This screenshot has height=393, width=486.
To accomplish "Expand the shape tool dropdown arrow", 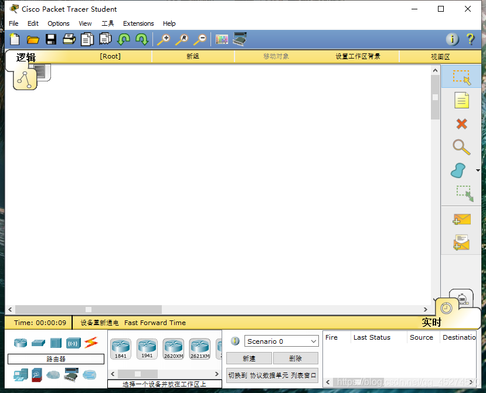I will pos(478,170).
